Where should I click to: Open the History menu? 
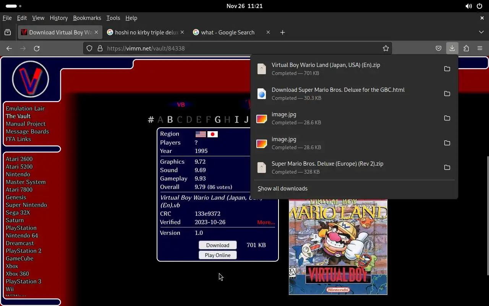click(x=58, y=18)
